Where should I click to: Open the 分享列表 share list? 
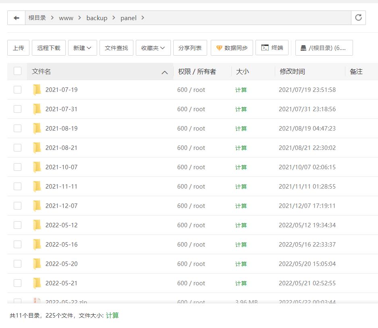pos(190,48)
